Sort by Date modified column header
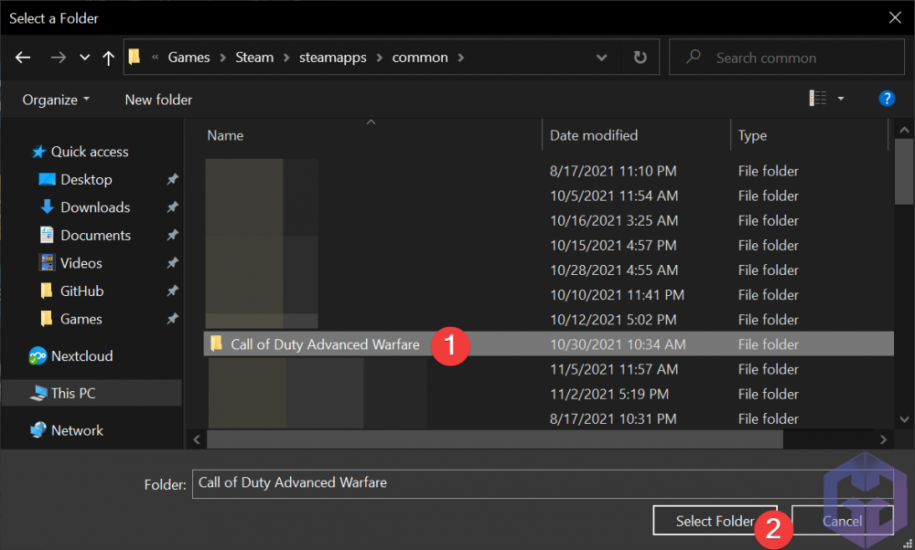The image size is (915, 550). pyautogui.click(x=594, y=135)
